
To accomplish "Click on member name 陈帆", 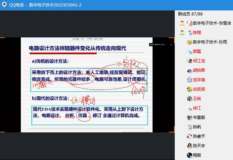I will pos(197,127).
